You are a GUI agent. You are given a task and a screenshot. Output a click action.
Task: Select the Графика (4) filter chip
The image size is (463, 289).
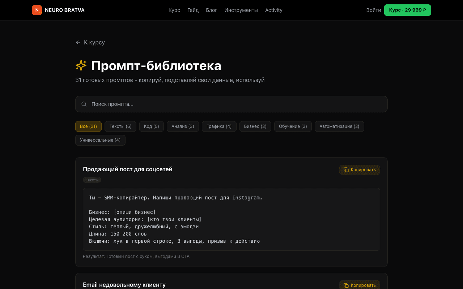[219, 126]
